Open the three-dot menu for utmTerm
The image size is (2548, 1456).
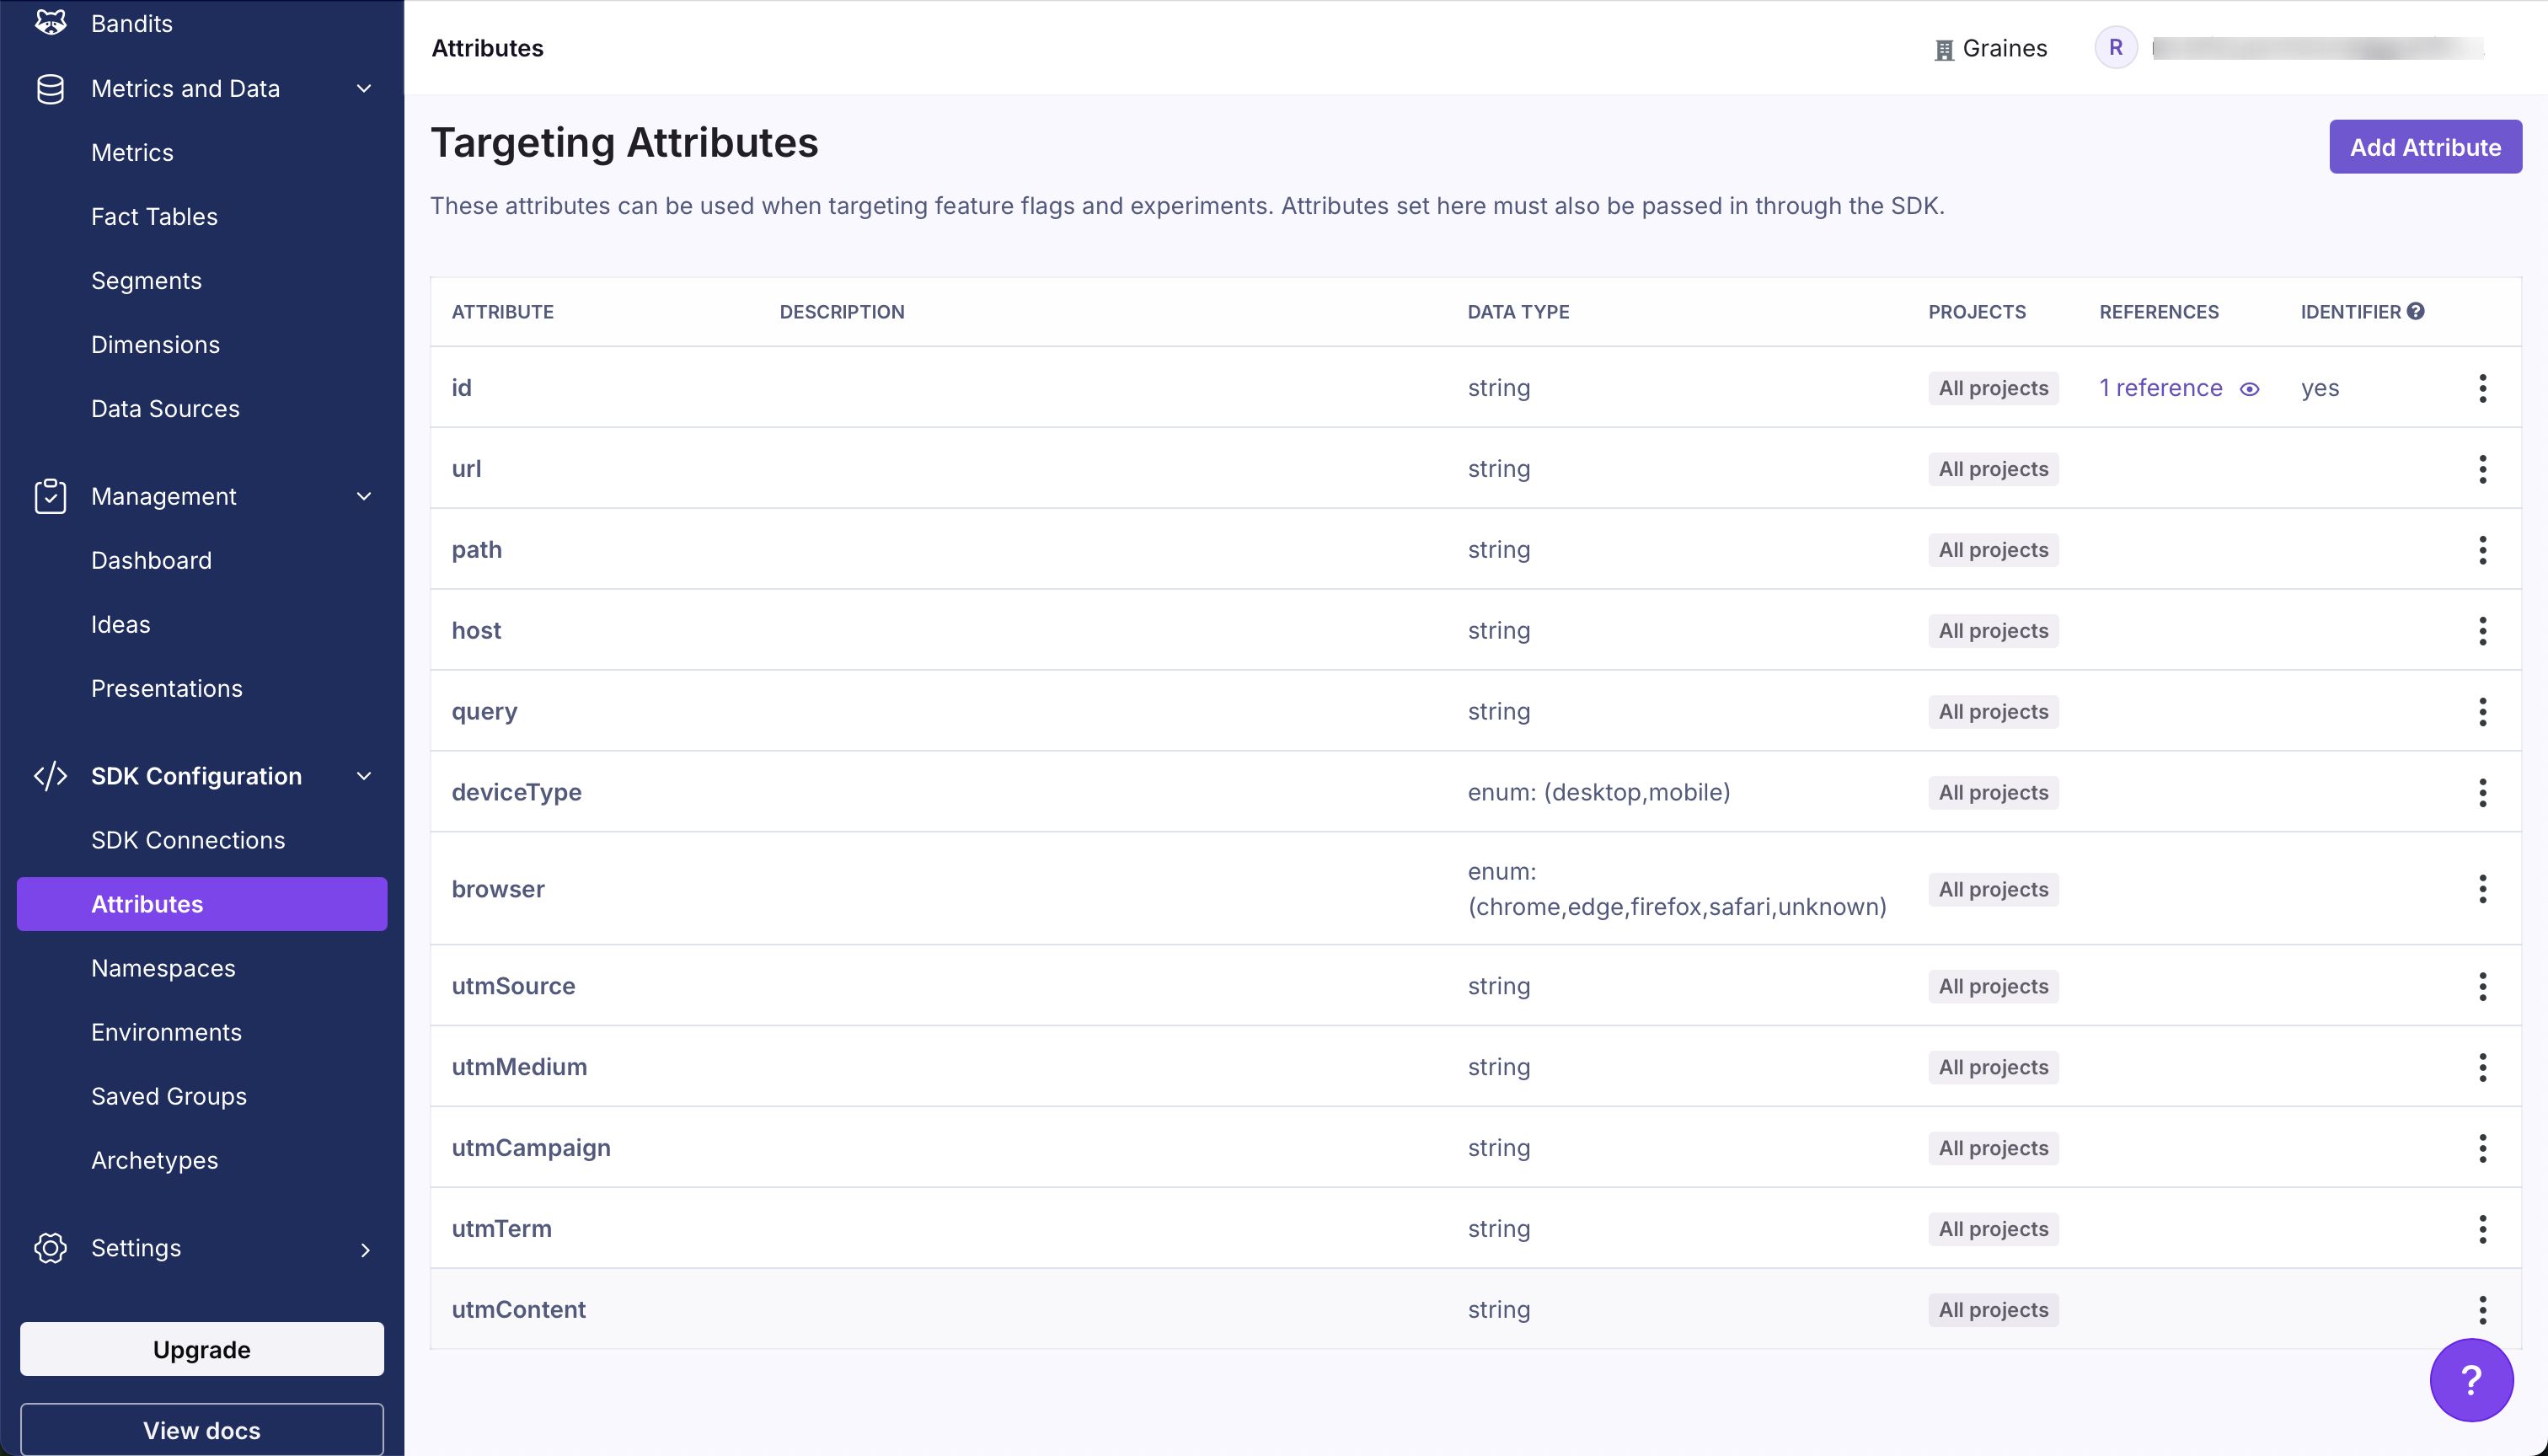tap(2483, 1229)
